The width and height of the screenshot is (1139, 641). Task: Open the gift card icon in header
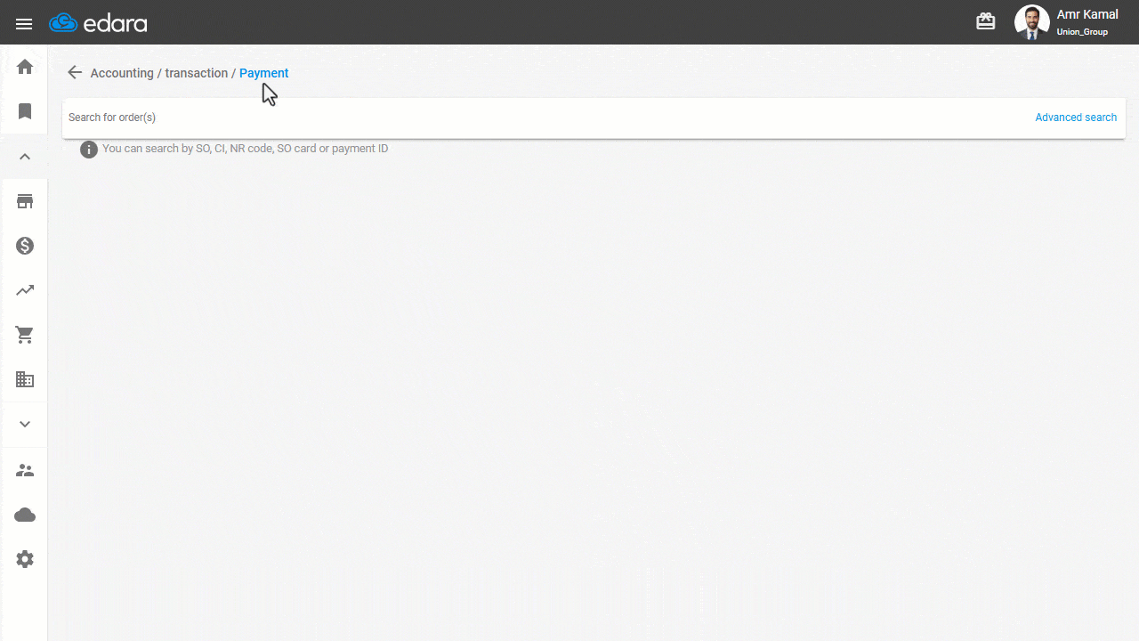coord(985,22)
